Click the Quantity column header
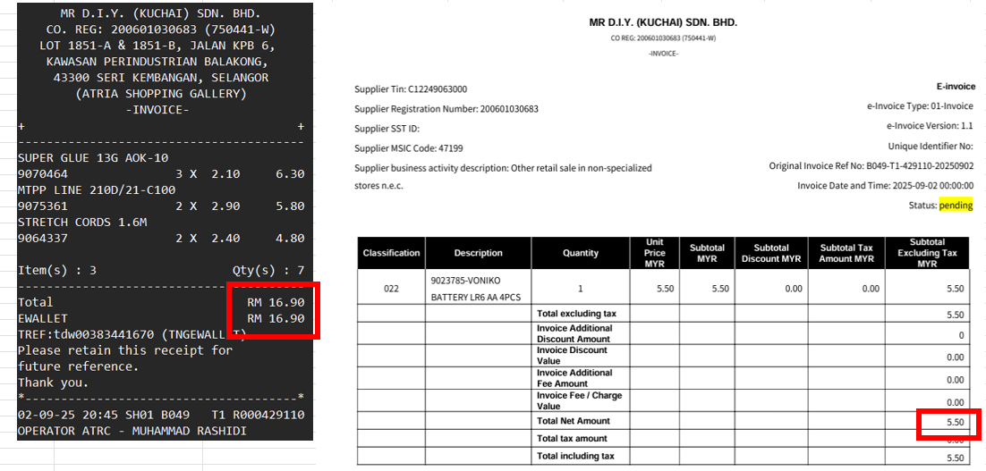Screen dimensions: 986x471 point(581,253)
